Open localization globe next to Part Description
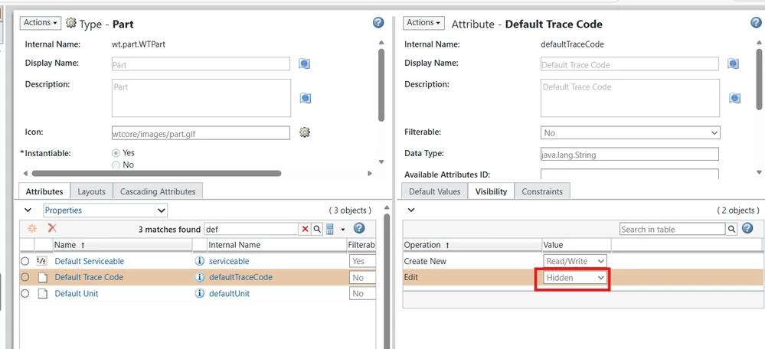This screenshot has width=765, height=349. 306,98
